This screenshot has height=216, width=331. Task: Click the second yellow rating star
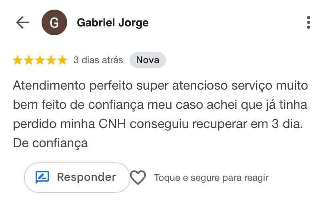(29, 60)
